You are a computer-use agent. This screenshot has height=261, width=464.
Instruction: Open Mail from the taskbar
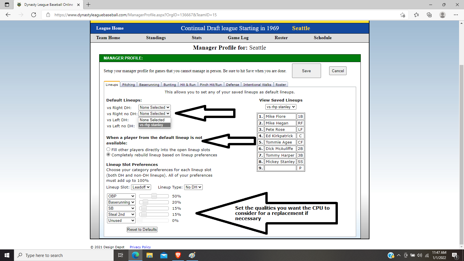point(164,255)
